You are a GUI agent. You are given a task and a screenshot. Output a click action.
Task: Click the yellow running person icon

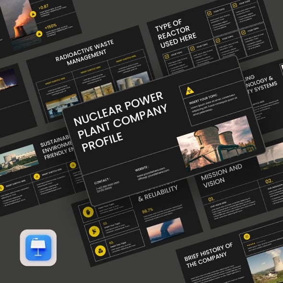pos(37,177)
